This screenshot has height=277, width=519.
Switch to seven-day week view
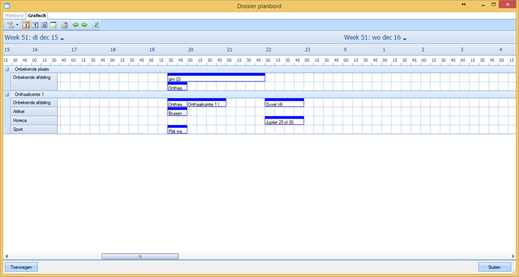(35, 25)
